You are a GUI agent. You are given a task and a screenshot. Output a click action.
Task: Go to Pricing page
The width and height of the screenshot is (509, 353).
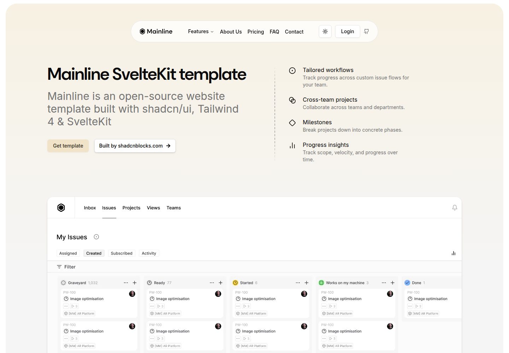click(x=256, y=32)
